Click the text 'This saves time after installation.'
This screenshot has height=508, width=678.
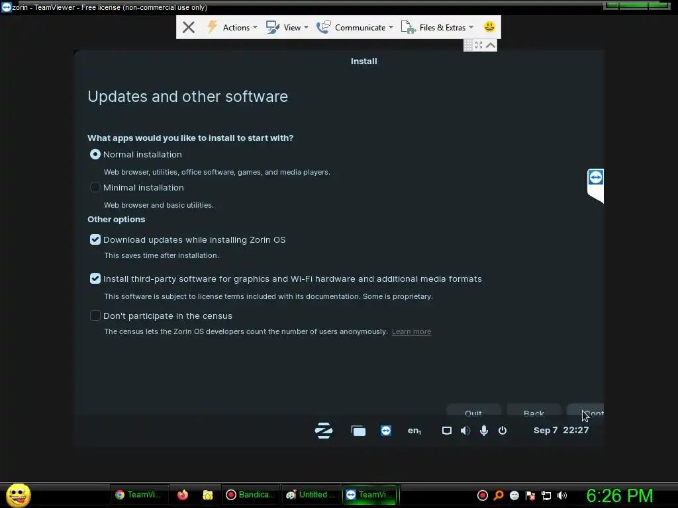click(x=162, y=255)
